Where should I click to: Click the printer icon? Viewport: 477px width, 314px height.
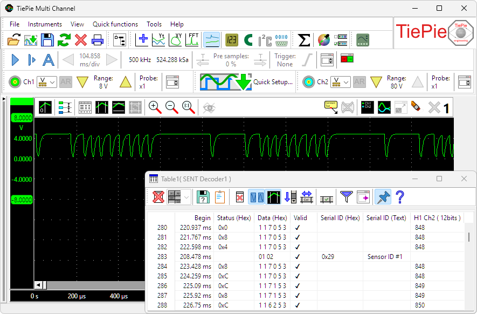pos(98,40)
